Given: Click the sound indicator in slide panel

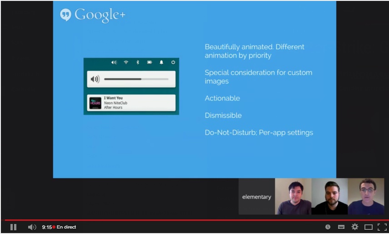Looking at the screenshot, I should point(114,62).
